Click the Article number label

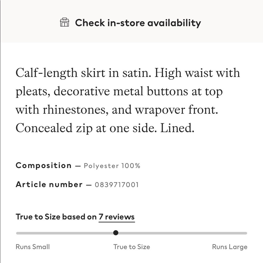click(49, 184)
